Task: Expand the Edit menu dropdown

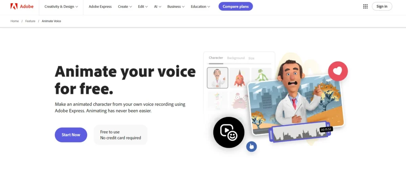Action: 143,6
